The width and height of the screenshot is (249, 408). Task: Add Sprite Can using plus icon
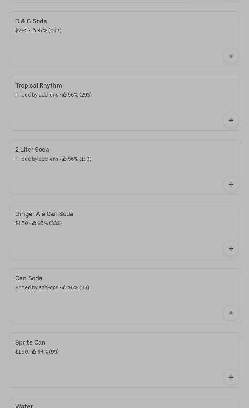click(231, 377)
